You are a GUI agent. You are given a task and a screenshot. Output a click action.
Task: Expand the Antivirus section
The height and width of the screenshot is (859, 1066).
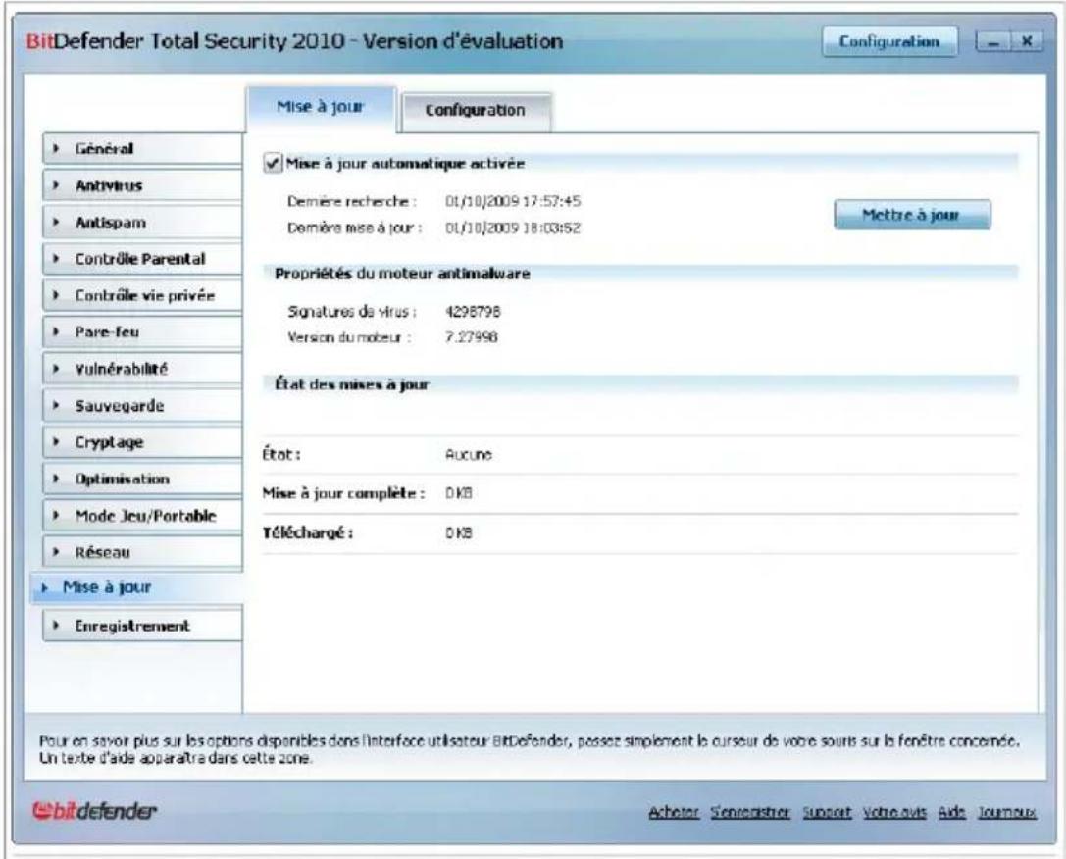pos(143,185)
